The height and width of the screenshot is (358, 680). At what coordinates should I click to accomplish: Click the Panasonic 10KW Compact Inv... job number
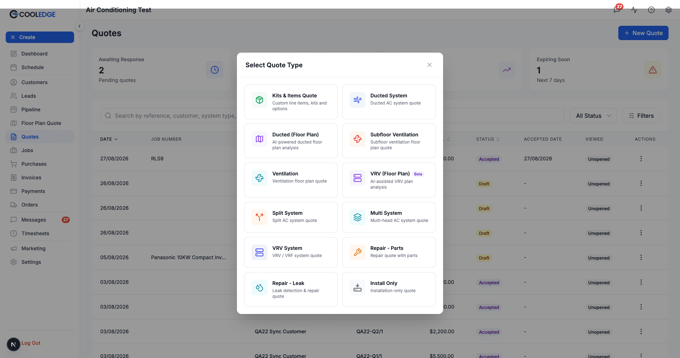(188, 257)
